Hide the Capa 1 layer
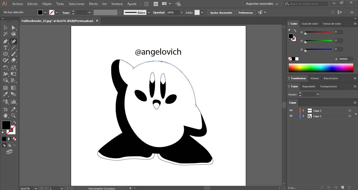Screen dimensions: 358x190 point(291,116)
